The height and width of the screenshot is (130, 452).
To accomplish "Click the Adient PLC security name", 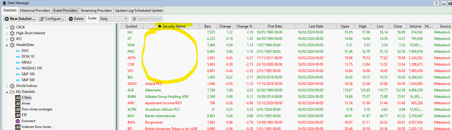I will [154, 84].
